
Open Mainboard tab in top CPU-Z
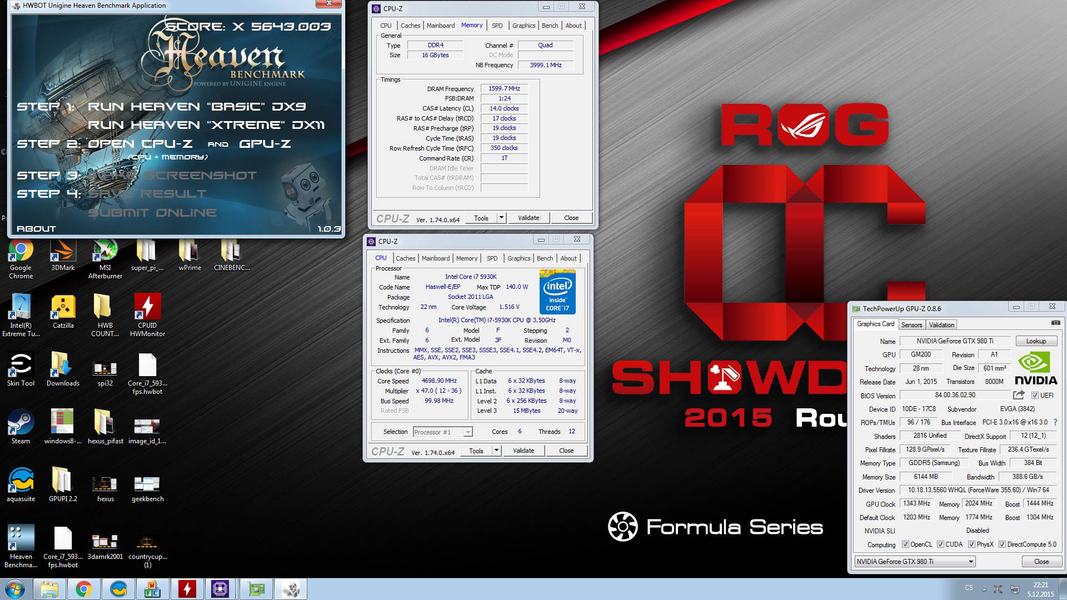441,26
